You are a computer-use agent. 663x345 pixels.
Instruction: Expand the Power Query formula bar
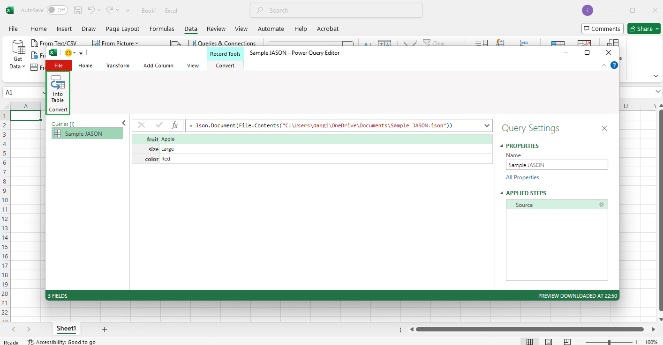[487, 125]
